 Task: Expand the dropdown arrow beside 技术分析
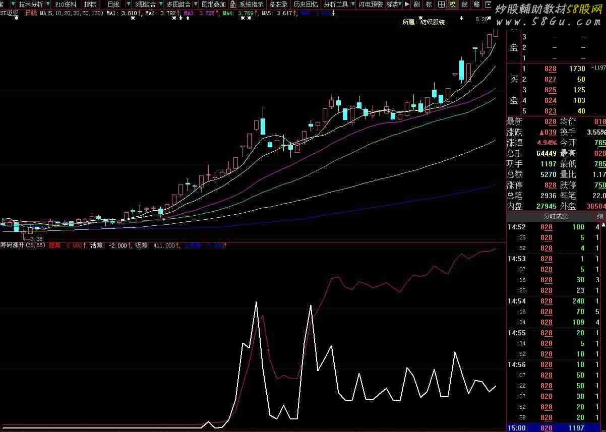pos(47,4)
